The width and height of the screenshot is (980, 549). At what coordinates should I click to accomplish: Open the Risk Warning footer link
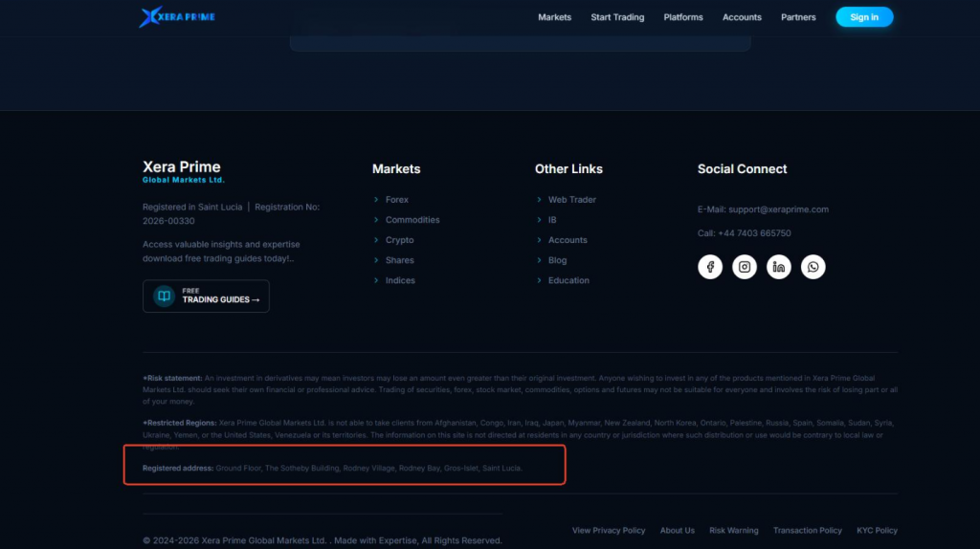pyautogui.click(x=734, y=530)
